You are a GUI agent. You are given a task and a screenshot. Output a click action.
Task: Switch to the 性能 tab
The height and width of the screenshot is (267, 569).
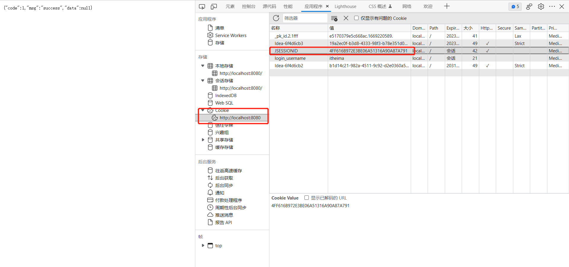pos(288,7)
